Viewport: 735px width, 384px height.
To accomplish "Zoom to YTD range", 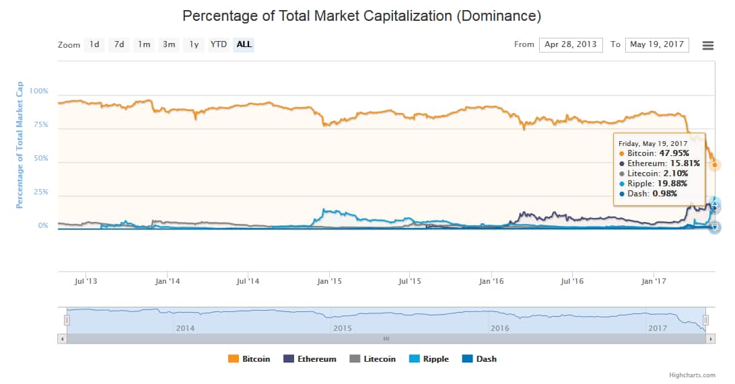I will click(x=219, y=45).
